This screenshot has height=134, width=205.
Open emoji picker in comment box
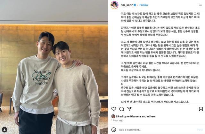tap(114, 130)
